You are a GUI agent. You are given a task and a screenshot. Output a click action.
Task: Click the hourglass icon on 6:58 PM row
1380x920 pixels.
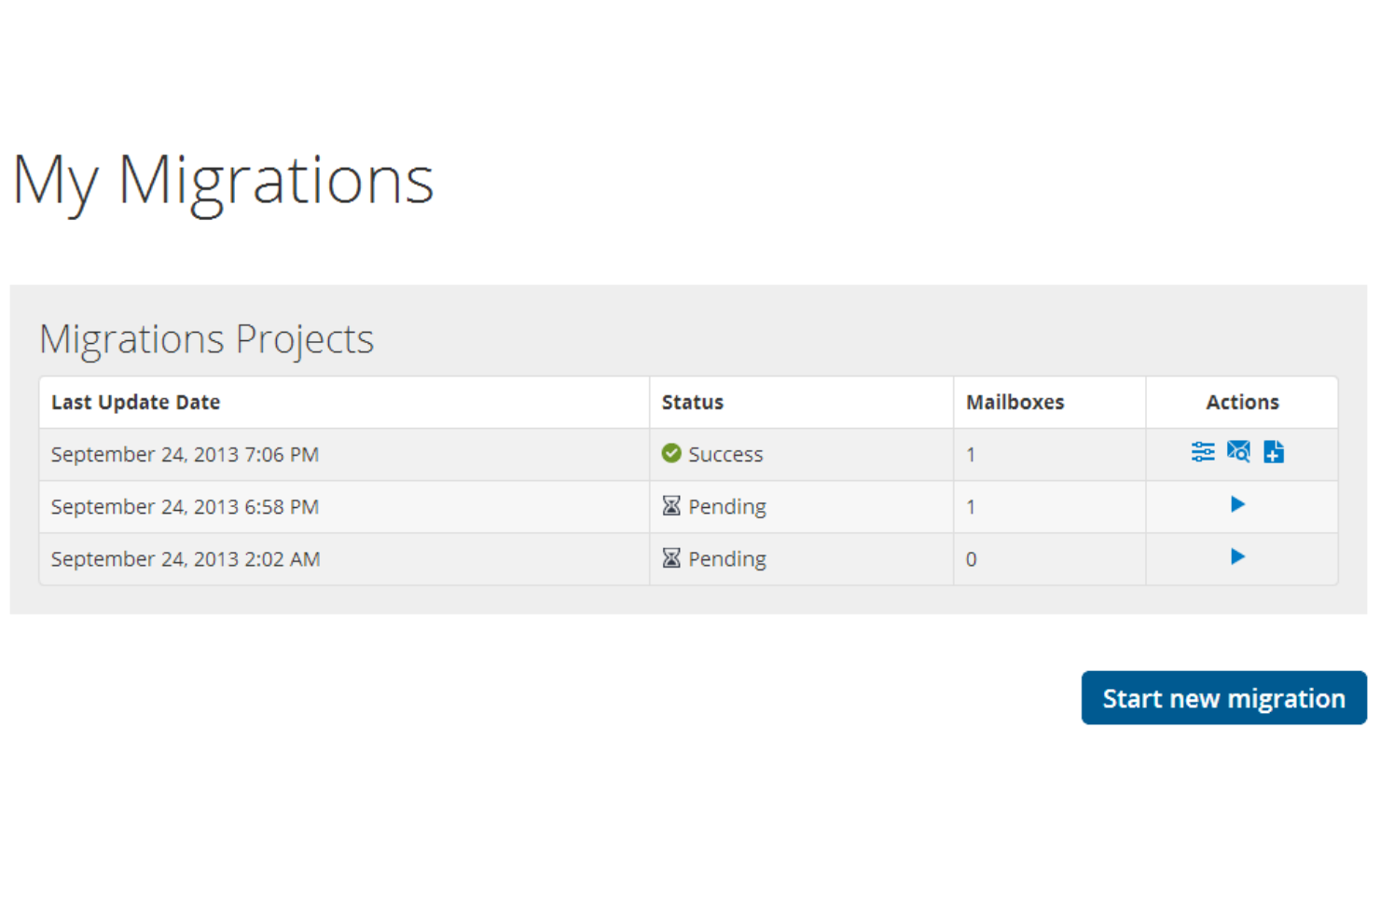tap(671, 505)
